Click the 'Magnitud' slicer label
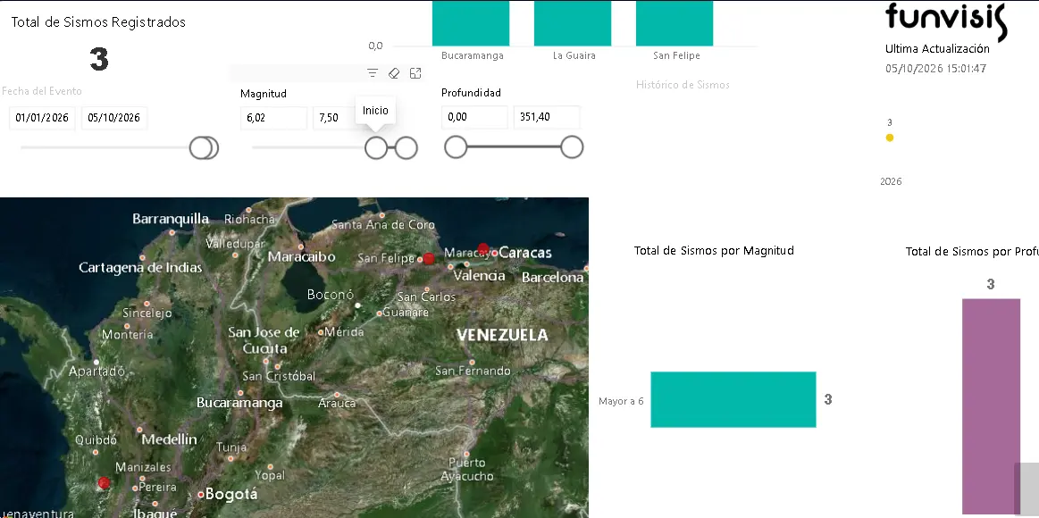Screen dimensions: 1039x518 point(263,94)
